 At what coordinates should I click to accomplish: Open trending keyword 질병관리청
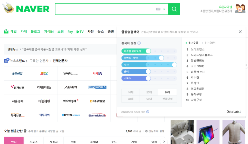198,61
